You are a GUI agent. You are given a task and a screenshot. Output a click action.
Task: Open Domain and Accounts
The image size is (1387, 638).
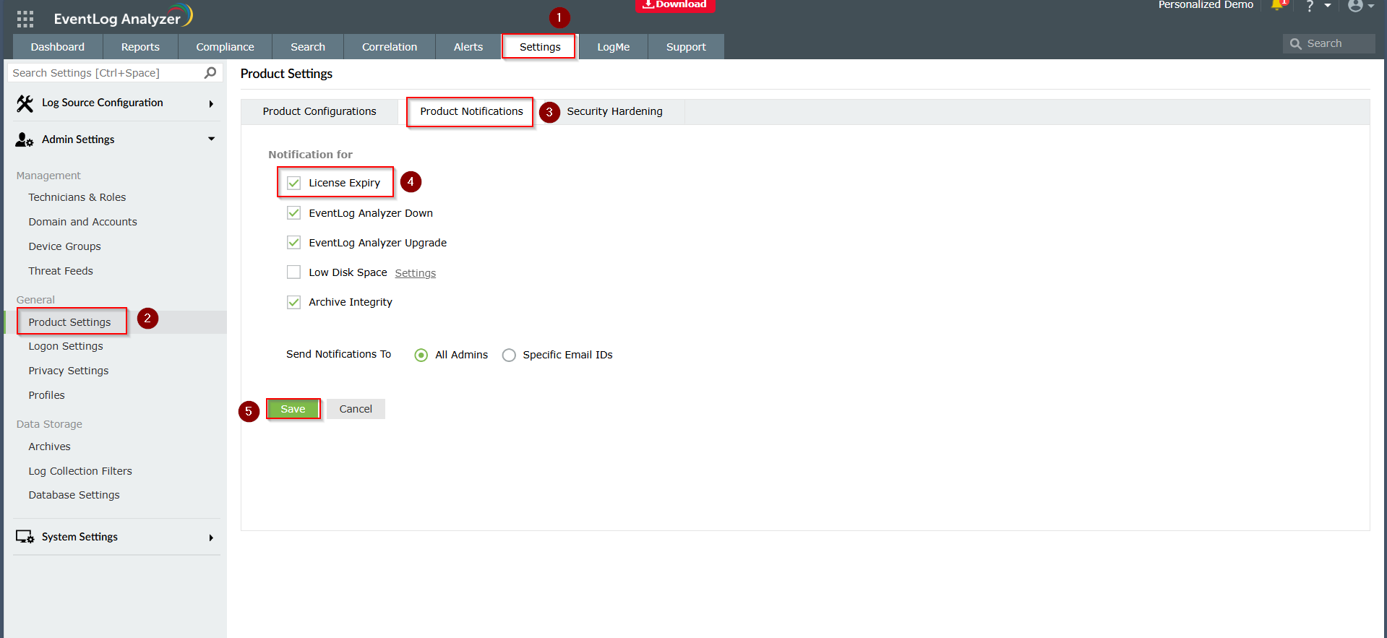point(83,222)
